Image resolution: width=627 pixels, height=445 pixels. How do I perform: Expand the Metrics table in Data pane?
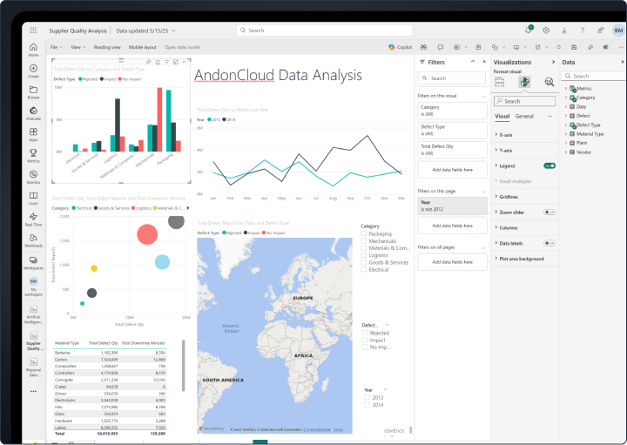pyautogui.click(x=566, y=88)
